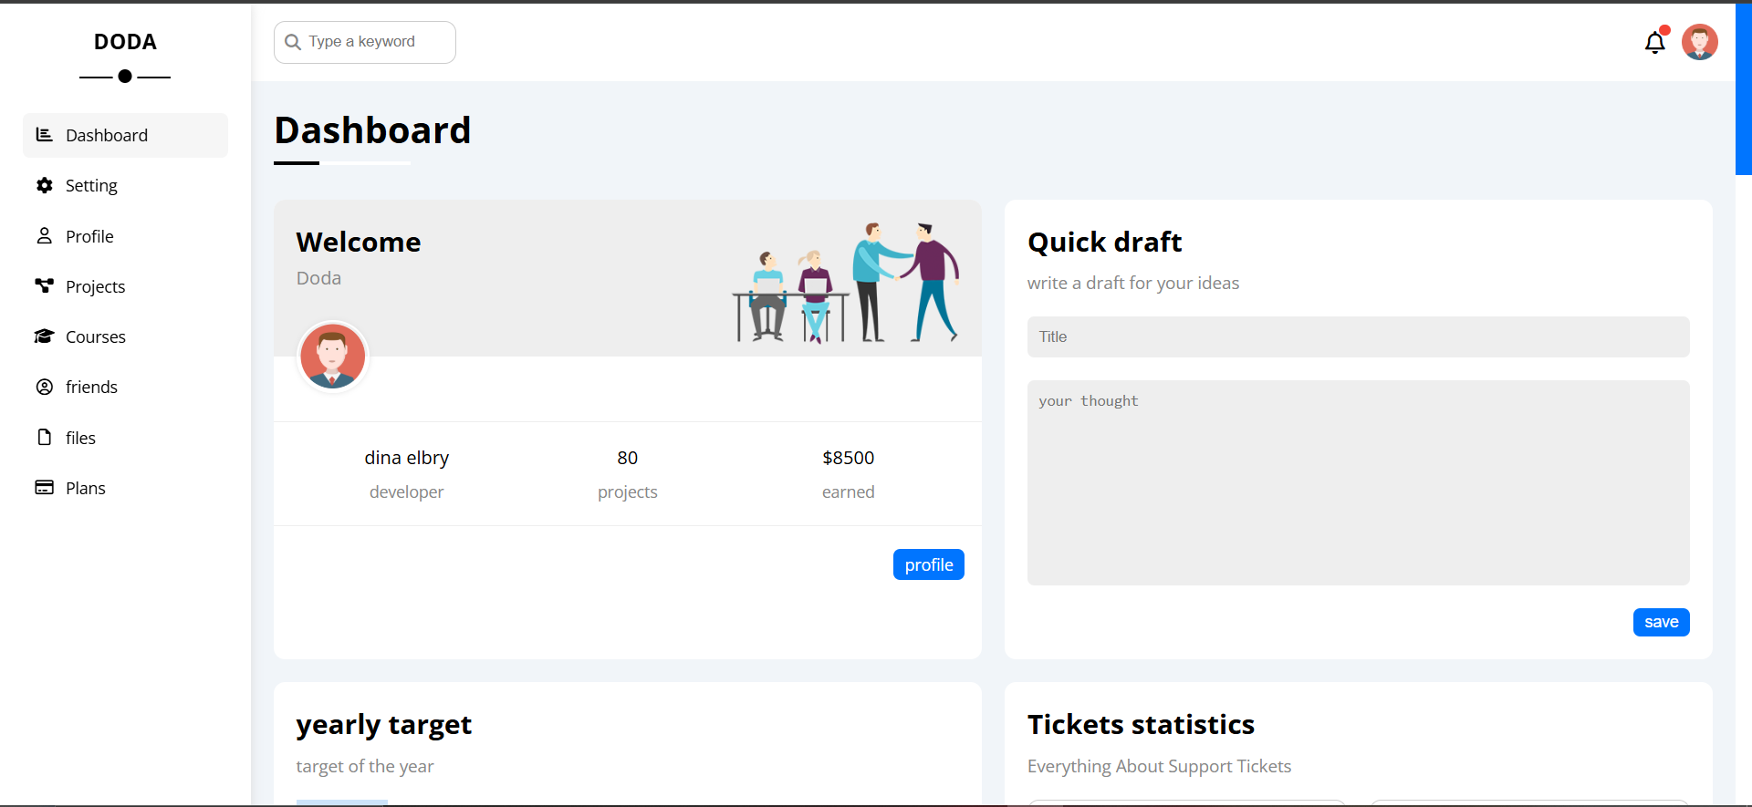Click the files document icon
Viewport: 1752px width, 807px height.
pyautogui.click(x=44, y=438)
